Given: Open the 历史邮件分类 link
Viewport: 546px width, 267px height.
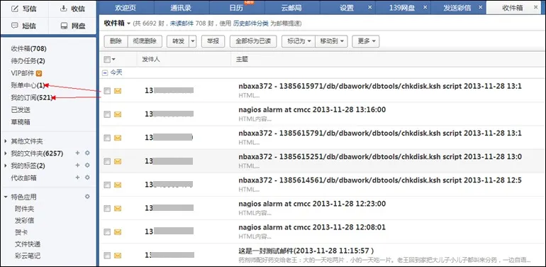Looking at the screenshot, I should (x=251, y=23).
